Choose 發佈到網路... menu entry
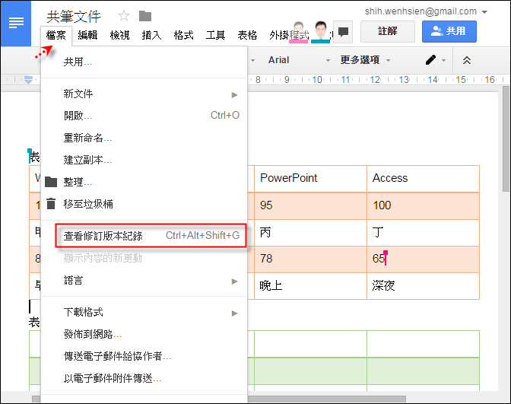The image size is (511, 404). coord(144,334)
